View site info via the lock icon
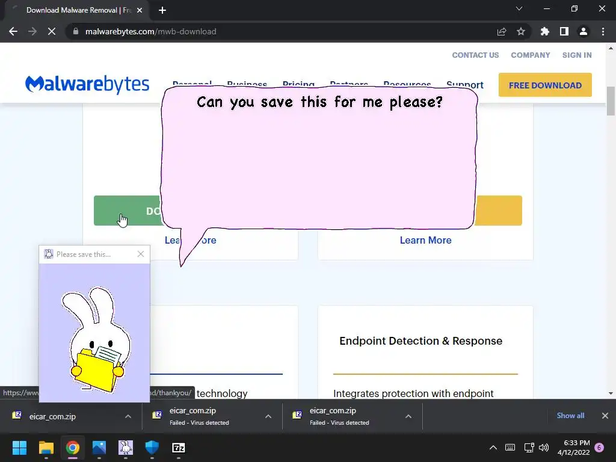 [76, 31]
